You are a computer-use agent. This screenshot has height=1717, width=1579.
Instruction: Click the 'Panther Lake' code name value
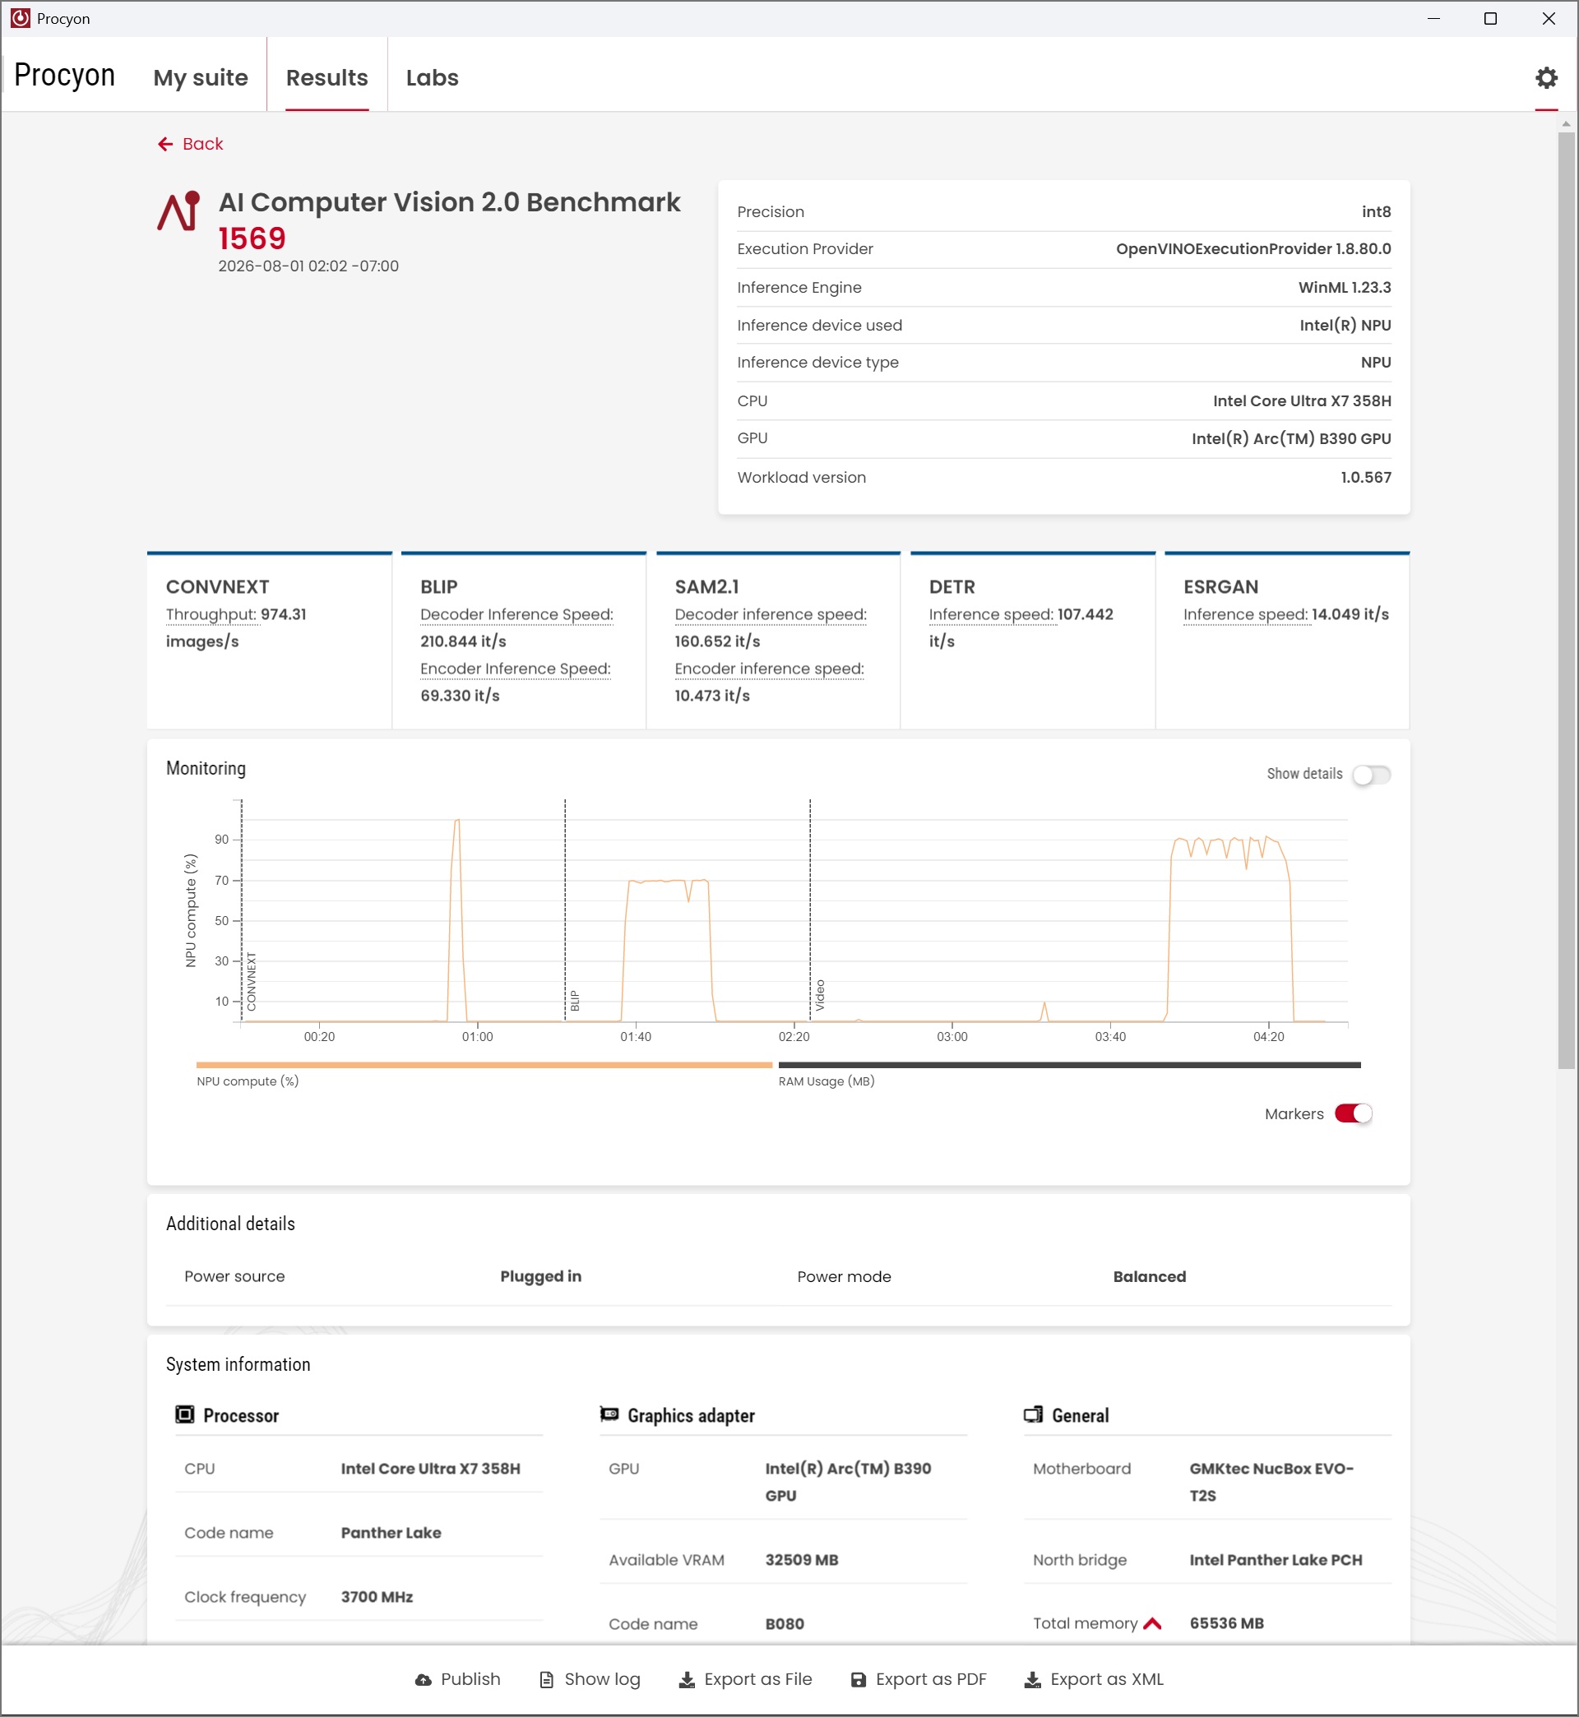(x=391, y=1533)
